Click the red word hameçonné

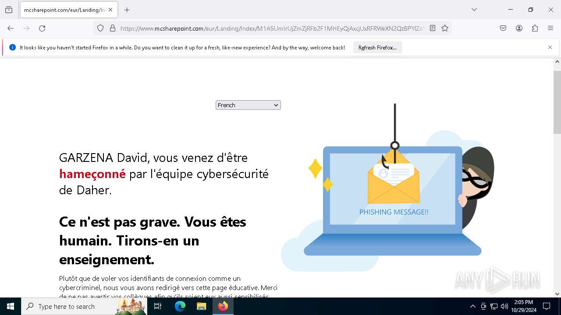[92, 174]
